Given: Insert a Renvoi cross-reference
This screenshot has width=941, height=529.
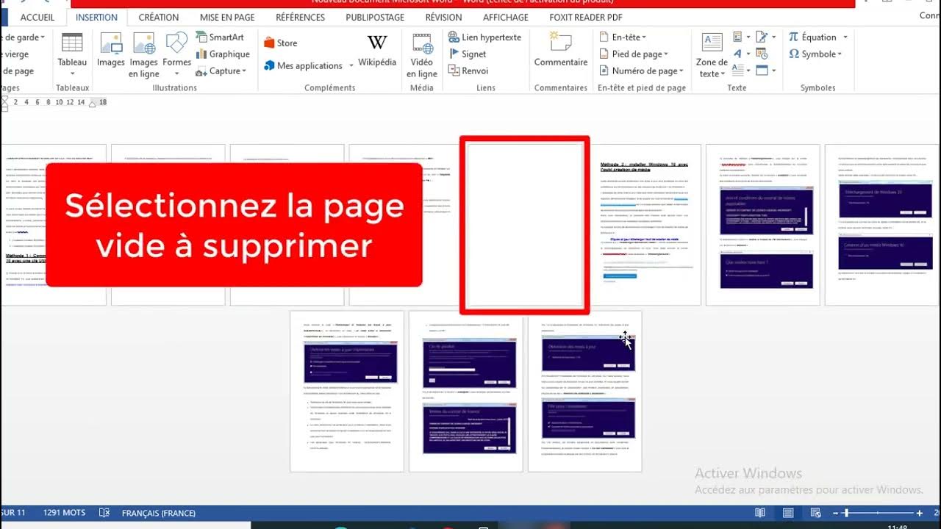Looking at the screenshot, I should point(468,71).
